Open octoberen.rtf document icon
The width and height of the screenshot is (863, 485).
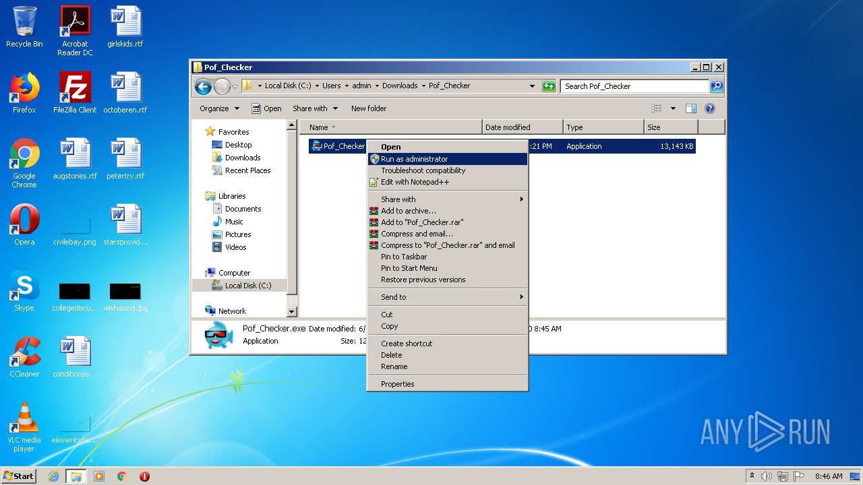click(x=125, y=92)
